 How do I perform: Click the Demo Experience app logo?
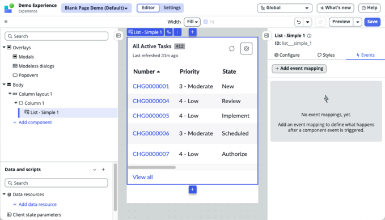point(9,8)
